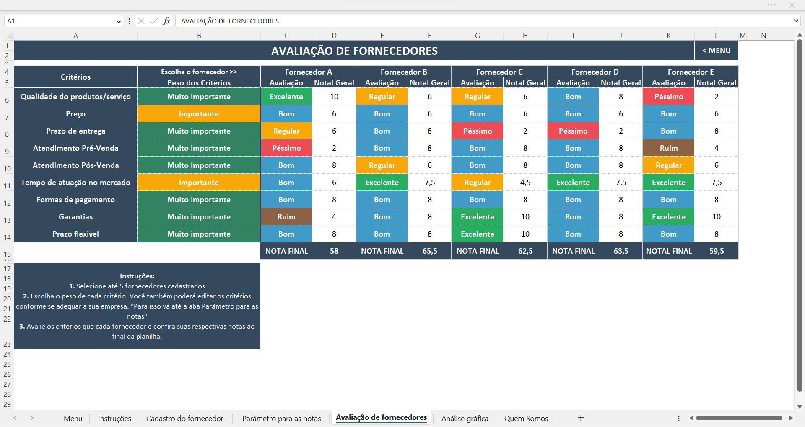The width and height of the screenshot is (805, 427).
Task: Open Preço peso 'Importante' dropdown cell
Action: [x=199, y=113]
